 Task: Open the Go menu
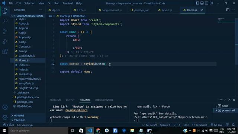49,3
